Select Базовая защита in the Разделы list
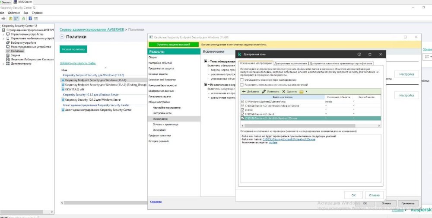 158,74
